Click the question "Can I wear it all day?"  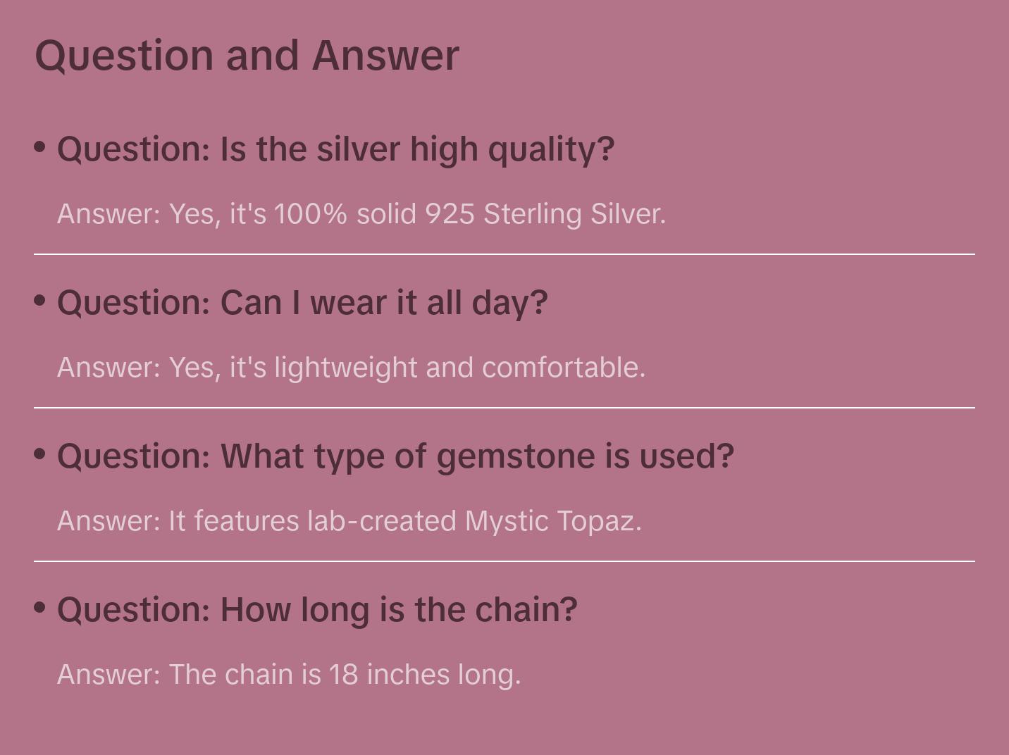302,303
